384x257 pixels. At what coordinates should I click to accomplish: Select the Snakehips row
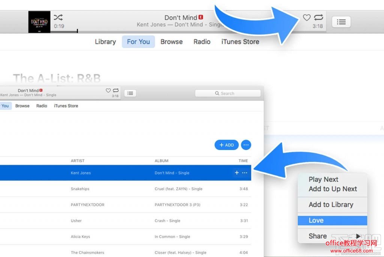click(x=125, y=189)
